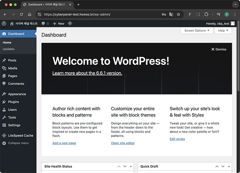Open Chrome's three-dot menu
Image resolution: width=240 pixels, height=173 pixels.
pyautogui.click(x=235, y=14)
